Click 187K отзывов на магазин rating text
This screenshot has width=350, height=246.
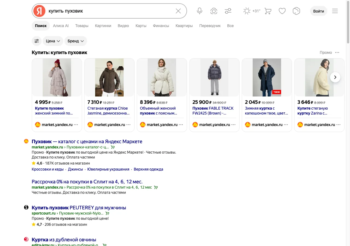(x=68, y=163)
